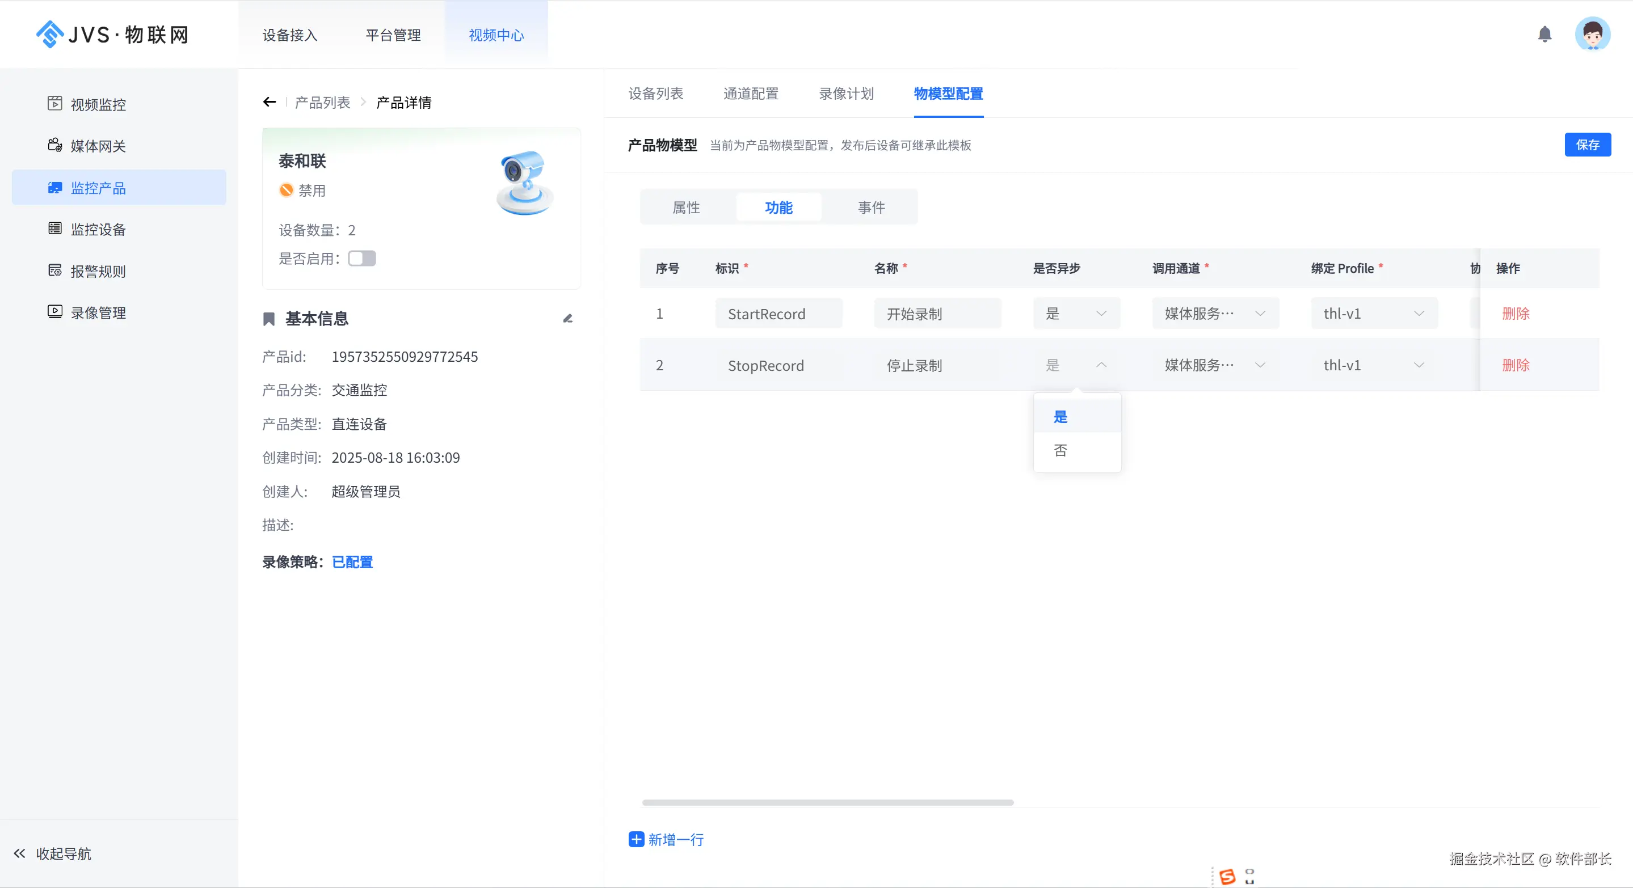
Task: Click the back arrow to product list
Action: [x=270, y=102]
